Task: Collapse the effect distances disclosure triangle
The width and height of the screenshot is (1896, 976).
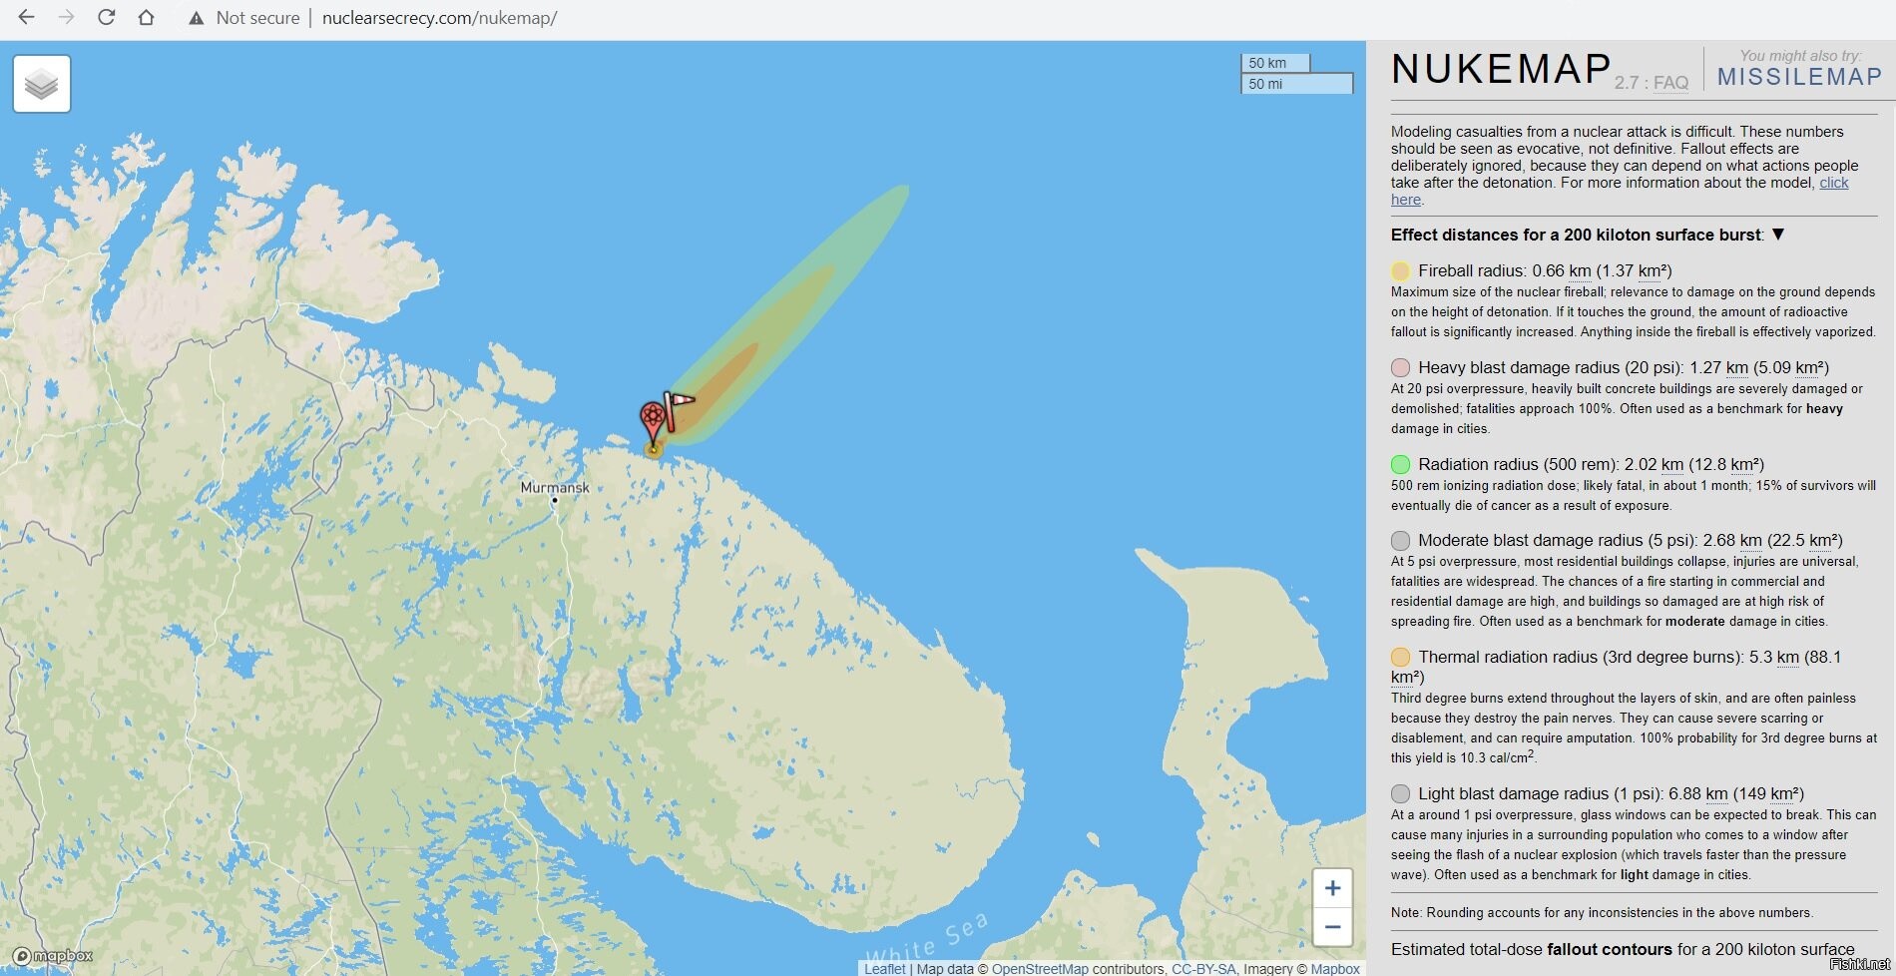Action: [1777, 235]
